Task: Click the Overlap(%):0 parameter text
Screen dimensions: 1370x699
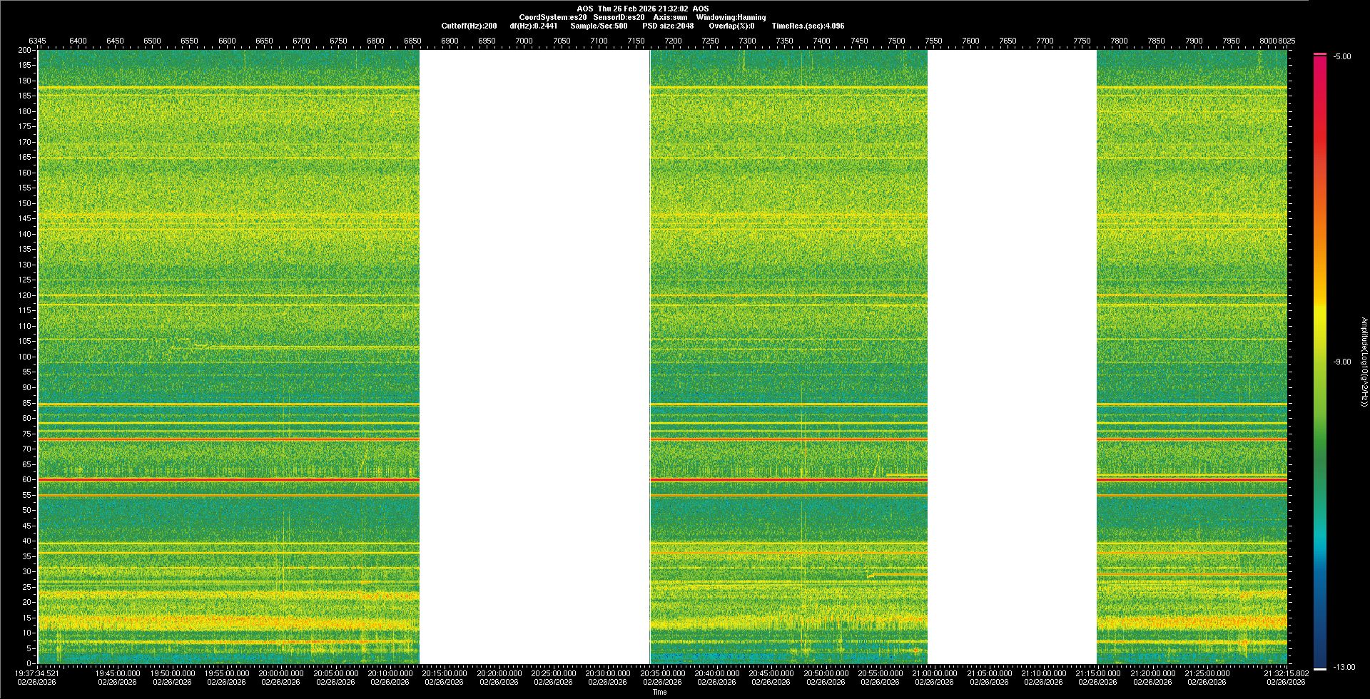Action: (731, 26)
